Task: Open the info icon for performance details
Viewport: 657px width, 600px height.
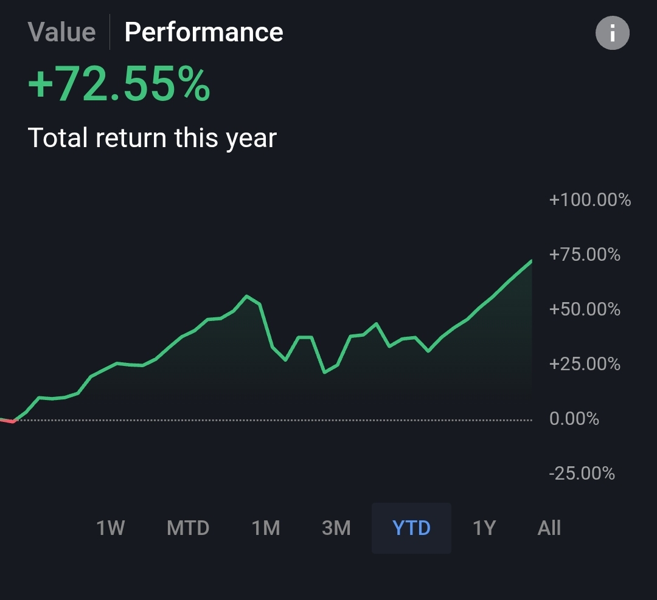Action: pos(612,33)
